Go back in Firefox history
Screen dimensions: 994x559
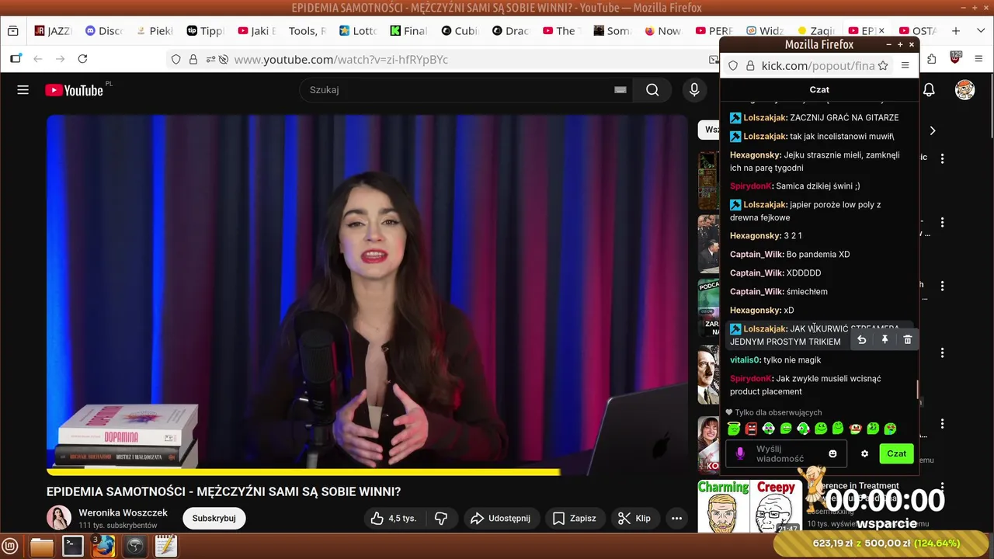click(37, 59)
